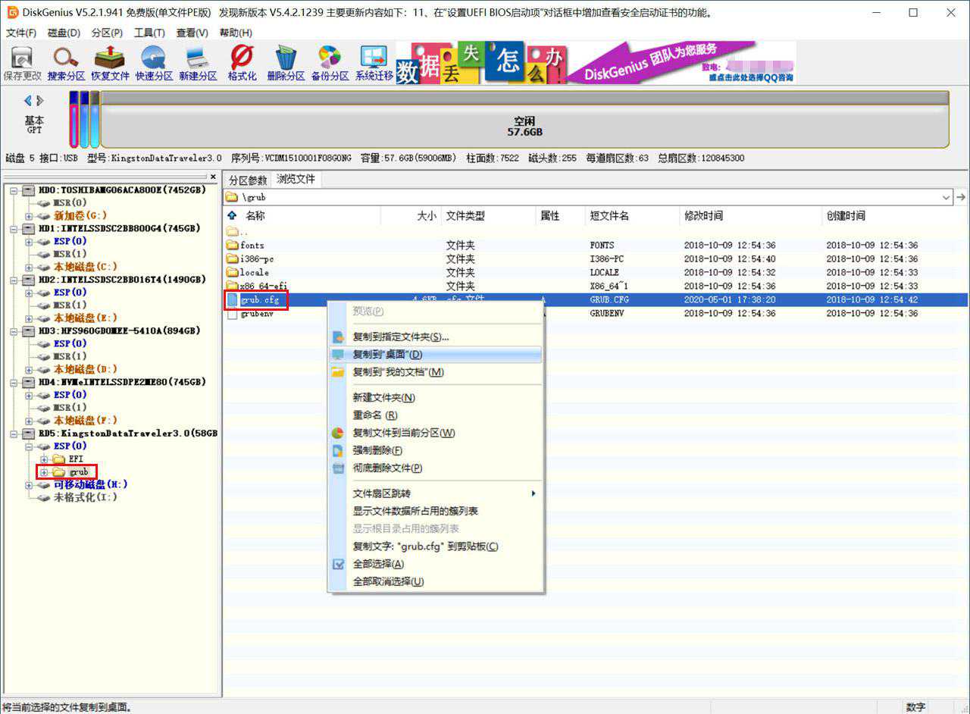Open the 工具(T) menu
The image size is (970, 714).
point(149,33)
